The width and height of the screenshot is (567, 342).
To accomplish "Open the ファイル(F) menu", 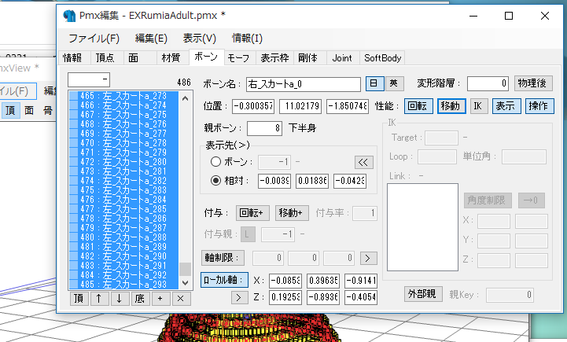I will click(x=94, y=38).
